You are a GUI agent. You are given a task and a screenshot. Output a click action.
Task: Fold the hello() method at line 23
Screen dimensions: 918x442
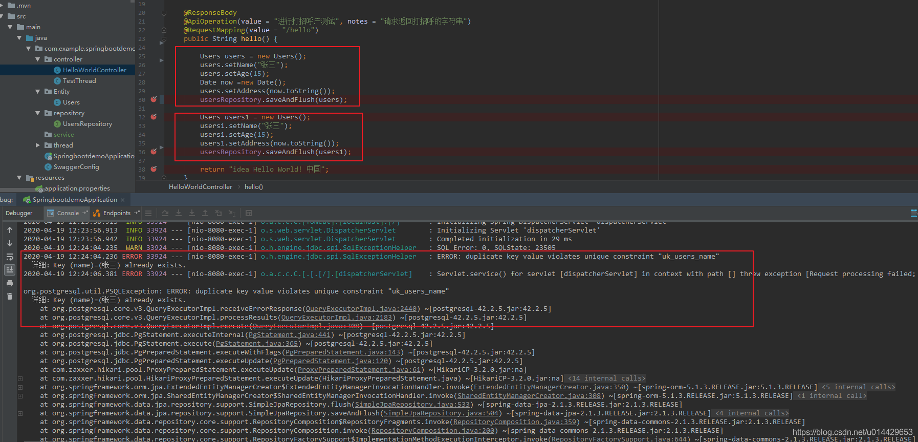pos(164,38)
